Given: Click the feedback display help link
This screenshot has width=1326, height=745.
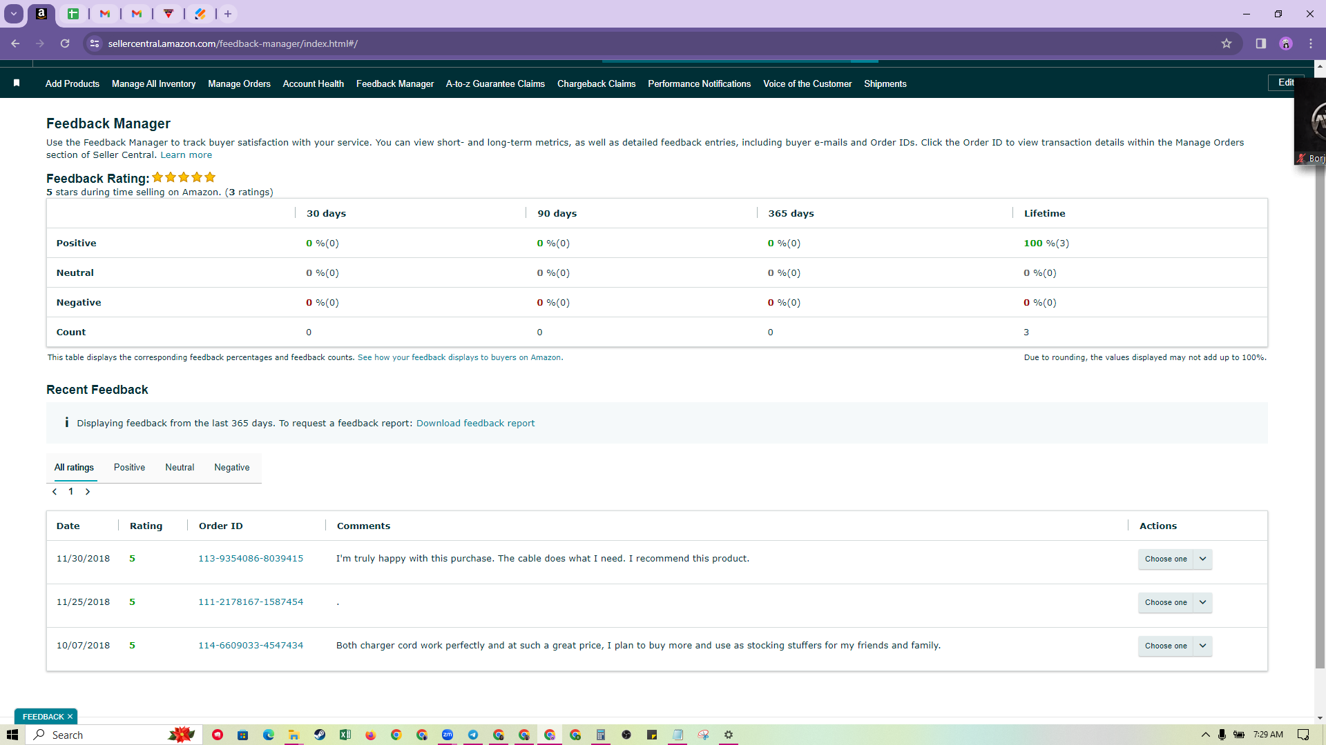Looking at the screenshot, I should [460, 357].
